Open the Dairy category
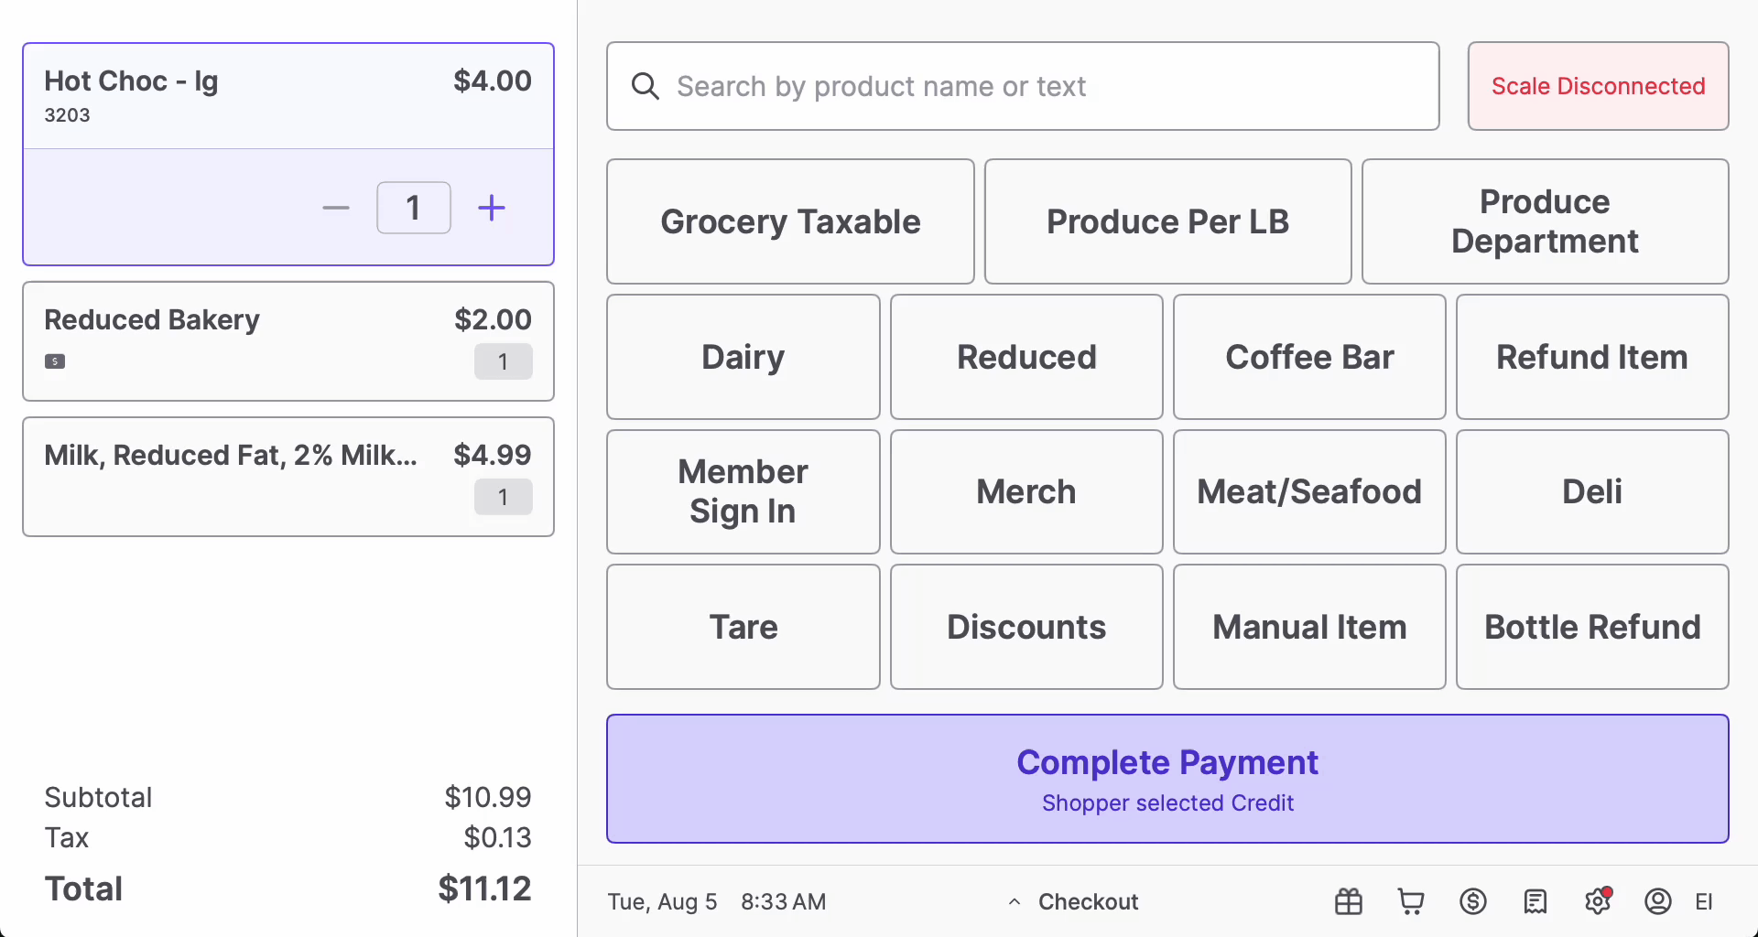 pyautogui.click(x=743, y=357)
